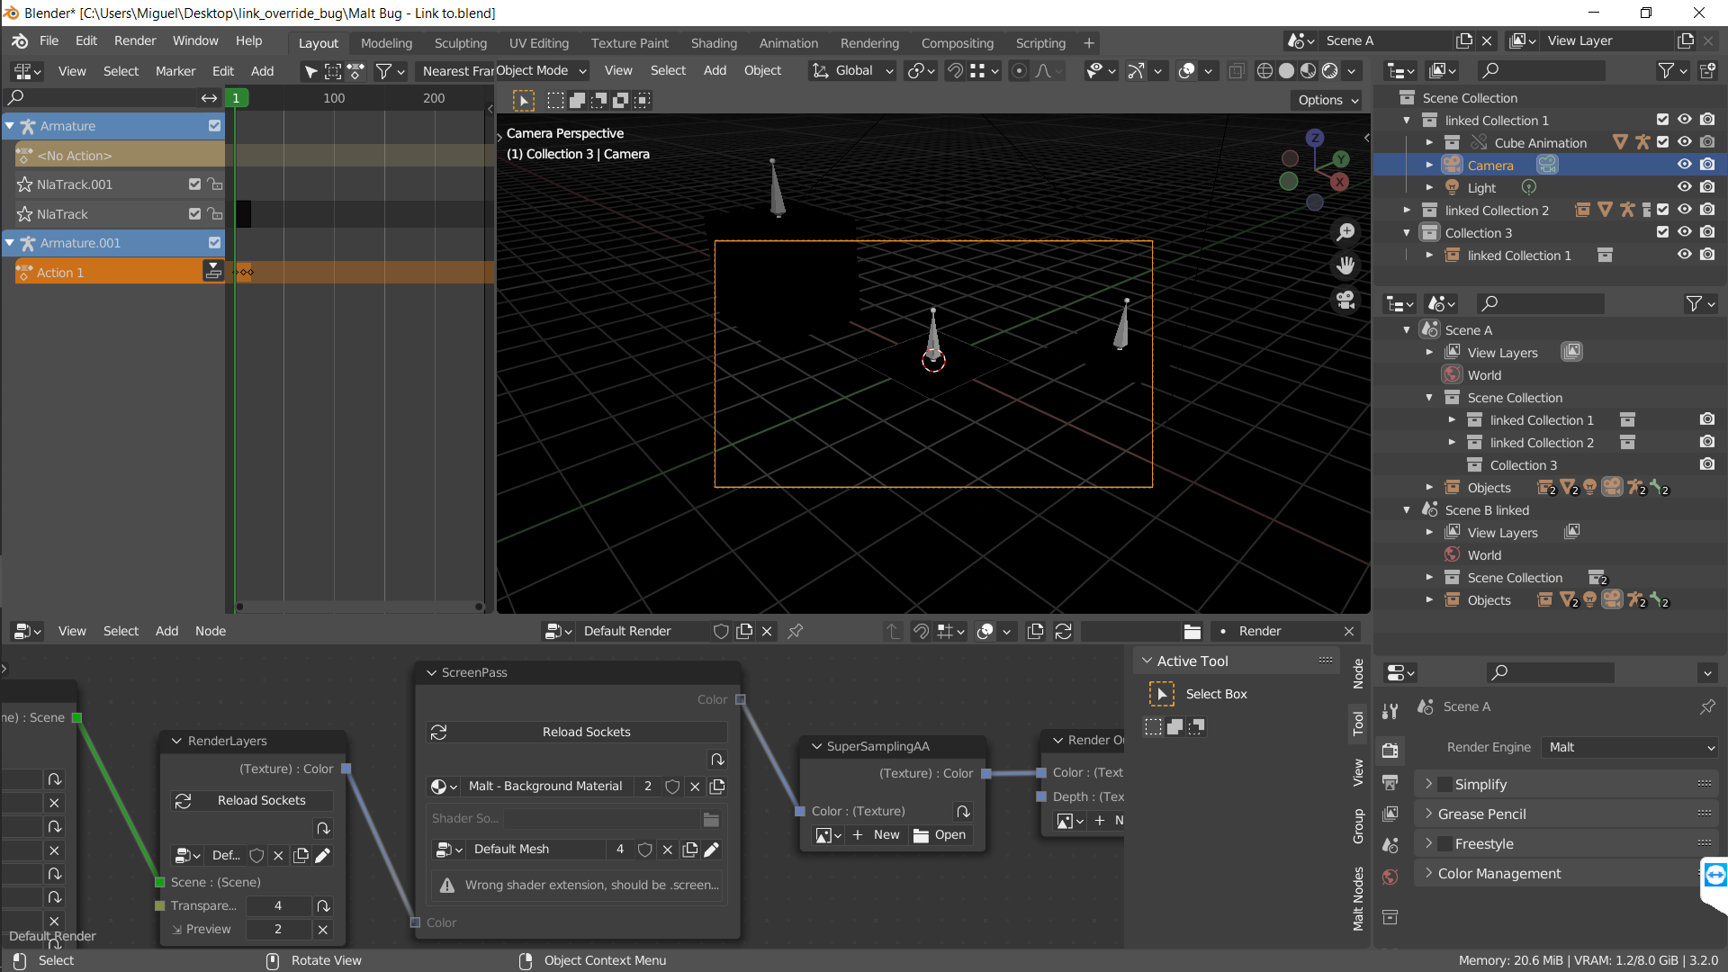
Task: Click the Light bulb icon in the outliner
Action: coord(1453,187)
